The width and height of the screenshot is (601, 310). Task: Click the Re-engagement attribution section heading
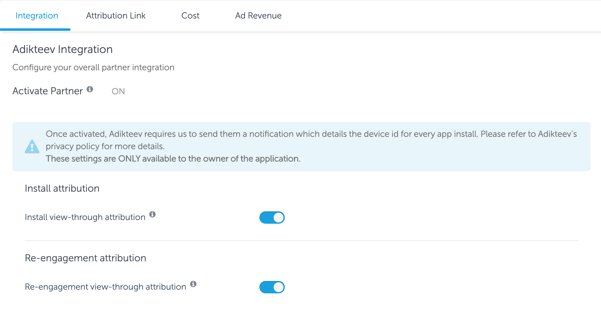[x=86, y=258]
